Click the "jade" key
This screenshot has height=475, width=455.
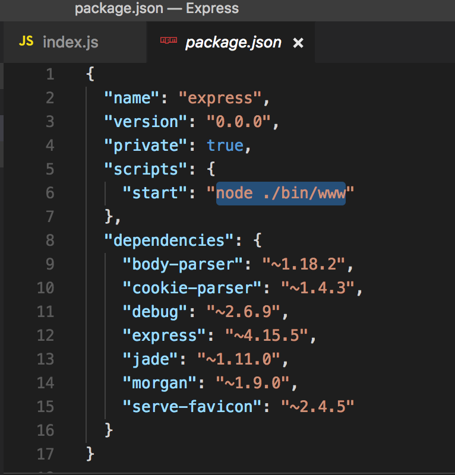150,359
